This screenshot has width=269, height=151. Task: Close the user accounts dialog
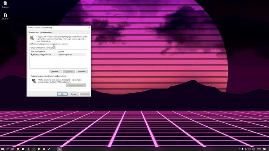(x=89, y=28)
